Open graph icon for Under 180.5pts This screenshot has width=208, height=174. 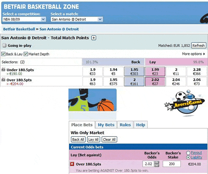3,70
